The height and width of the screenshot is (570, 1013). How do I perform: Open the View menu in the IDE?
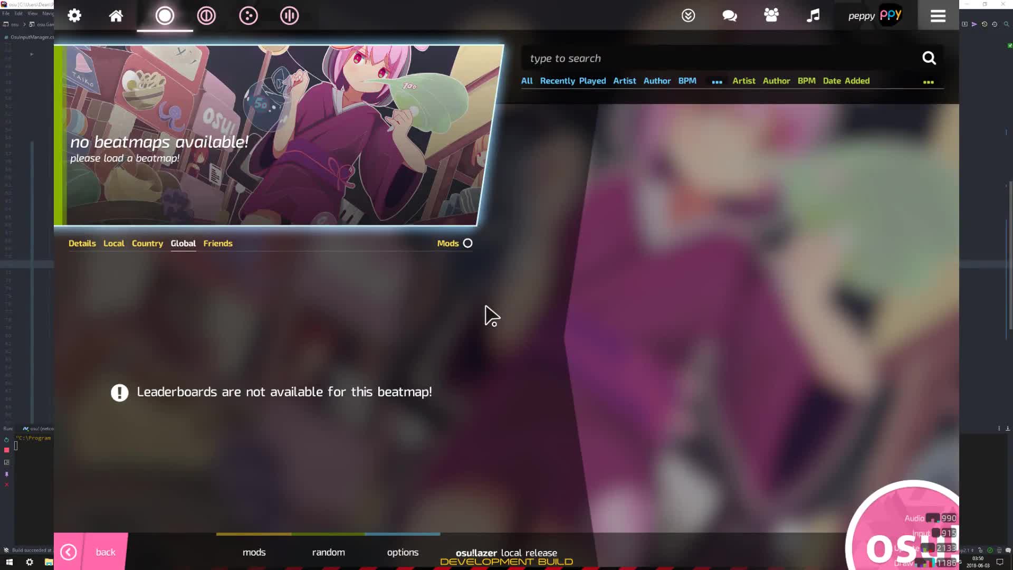[32, 13]
